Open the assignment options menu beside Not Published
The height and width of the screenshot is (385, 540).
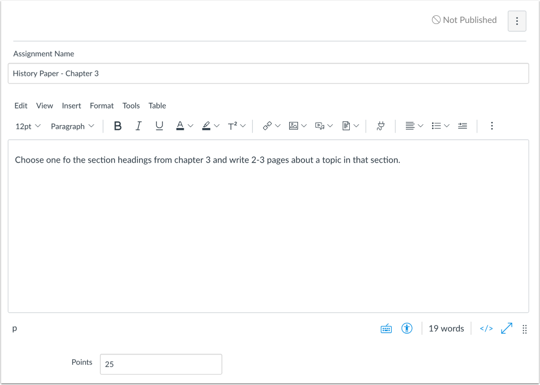point(517,21)
